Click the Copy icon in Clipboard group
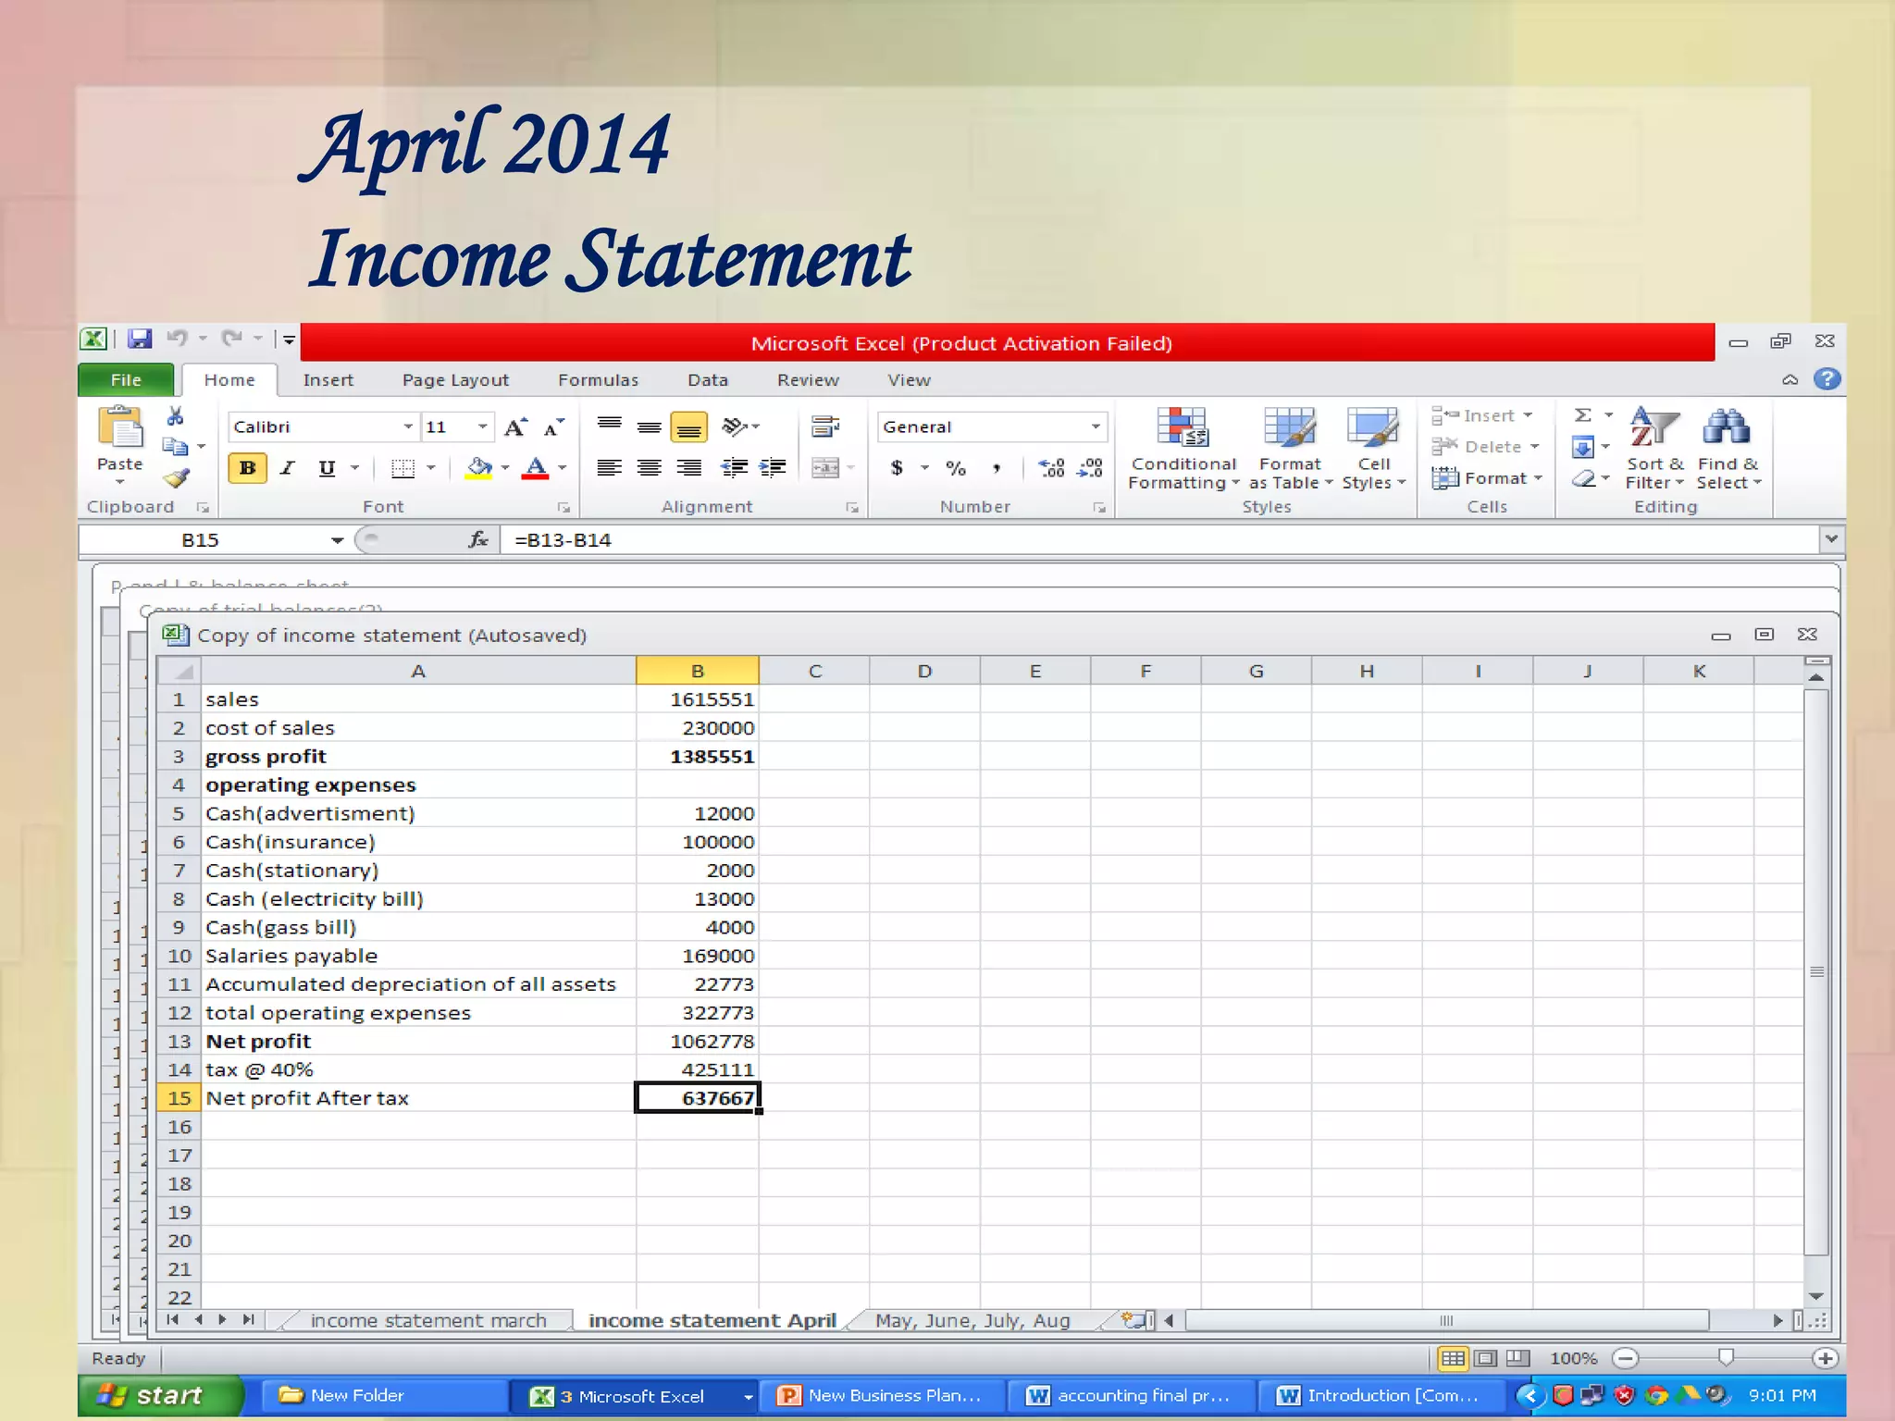This screenshot has height=1421, width=1895. click(175, 447)
